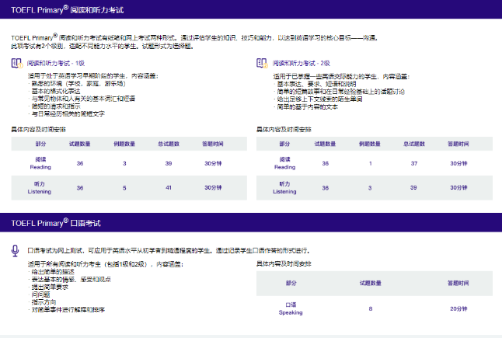Viewport: 502px width, 338px height.
Task: Click the banner 'TOEFL Primary 阅读和听力考试'
Action: pyautogui.click(x=251, y=9)
